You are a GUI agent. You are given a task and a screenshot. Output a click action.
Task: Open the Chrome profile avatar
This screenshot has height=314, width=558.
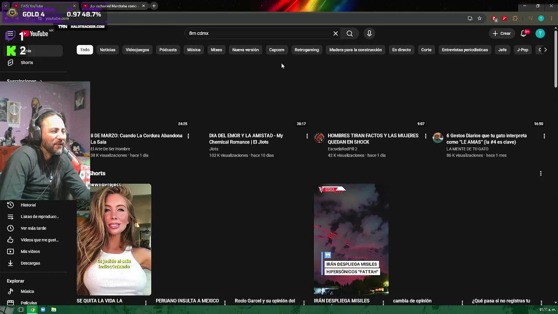click(541, 18)
